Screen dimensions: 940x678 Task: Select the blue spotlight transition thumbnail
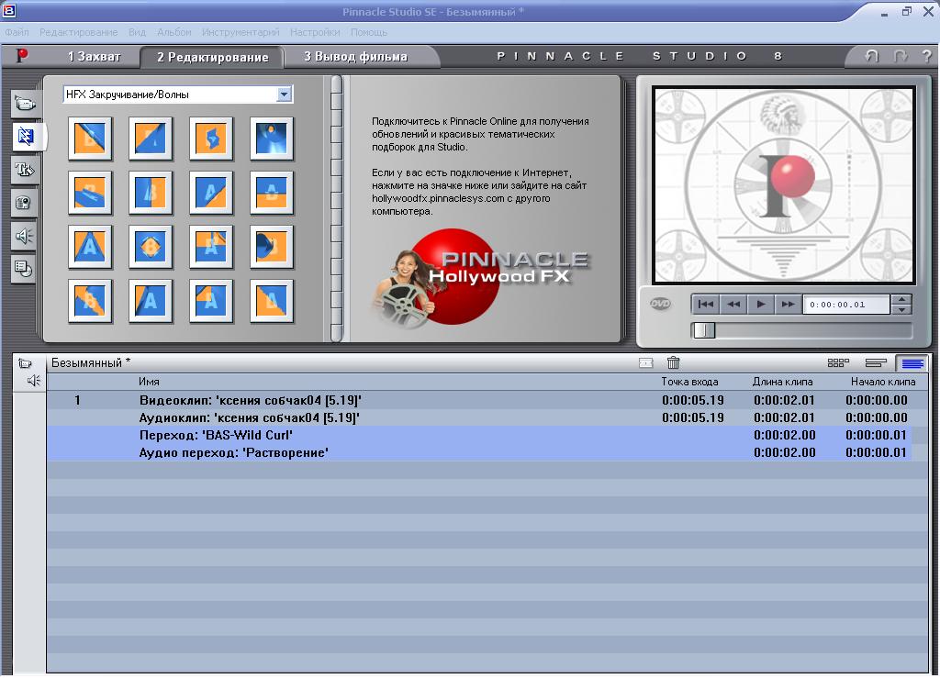coord(272,139)
